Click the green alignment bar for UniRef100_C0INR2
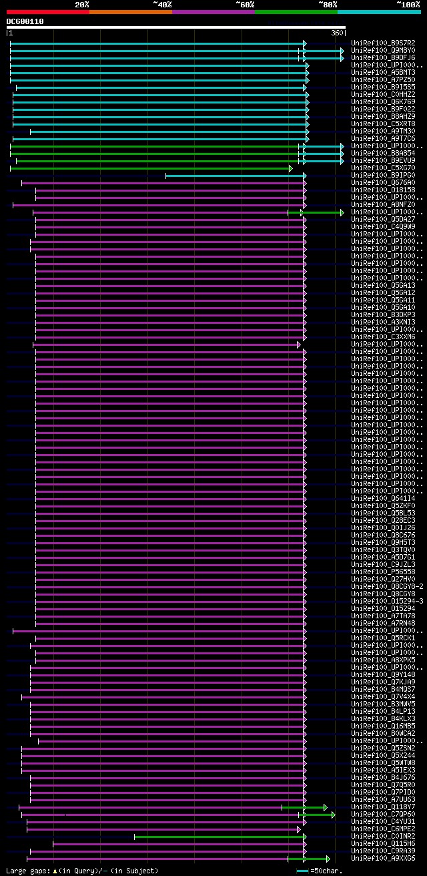427x876 pixels. pos(220,836)
